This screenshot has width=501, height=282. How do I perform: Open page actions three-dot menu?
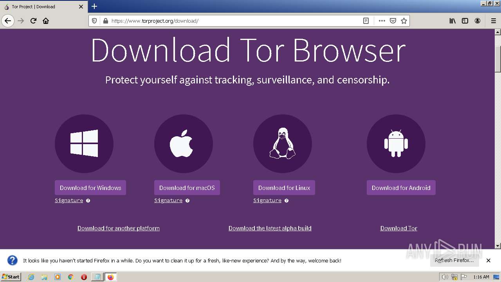tap(382, 21)
